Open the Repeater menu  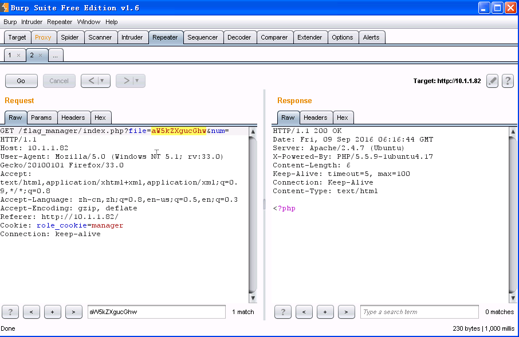coord(60,22)
